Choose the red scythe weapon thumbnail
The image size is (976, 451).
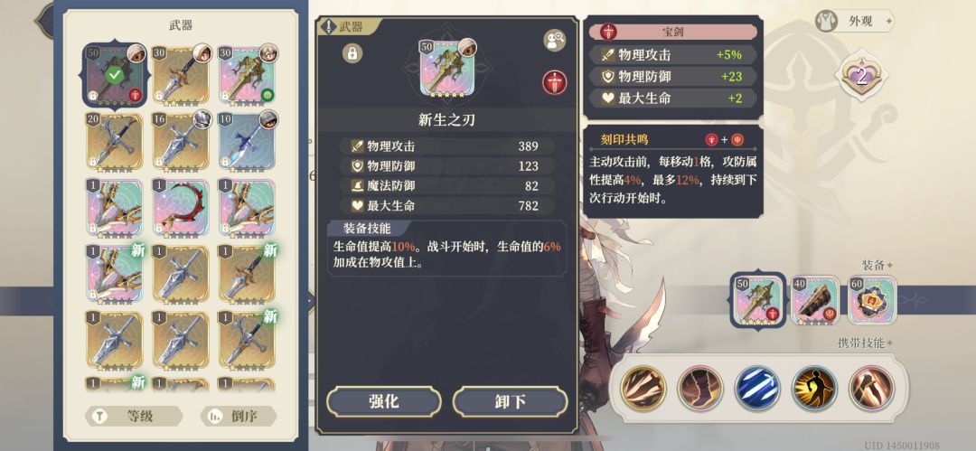pos(181,209)
